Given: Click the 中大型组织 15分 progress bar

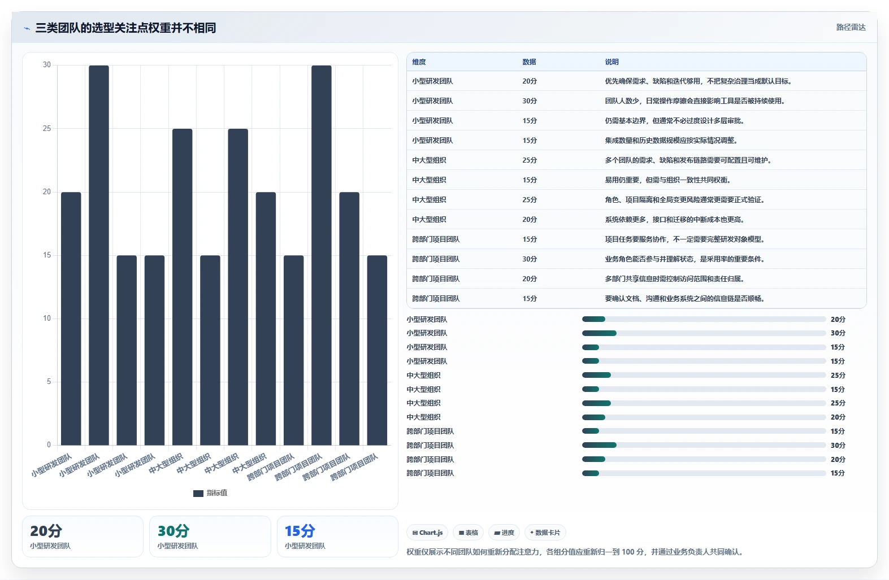Looking at the screenshot, I should [x=704, y=389].
